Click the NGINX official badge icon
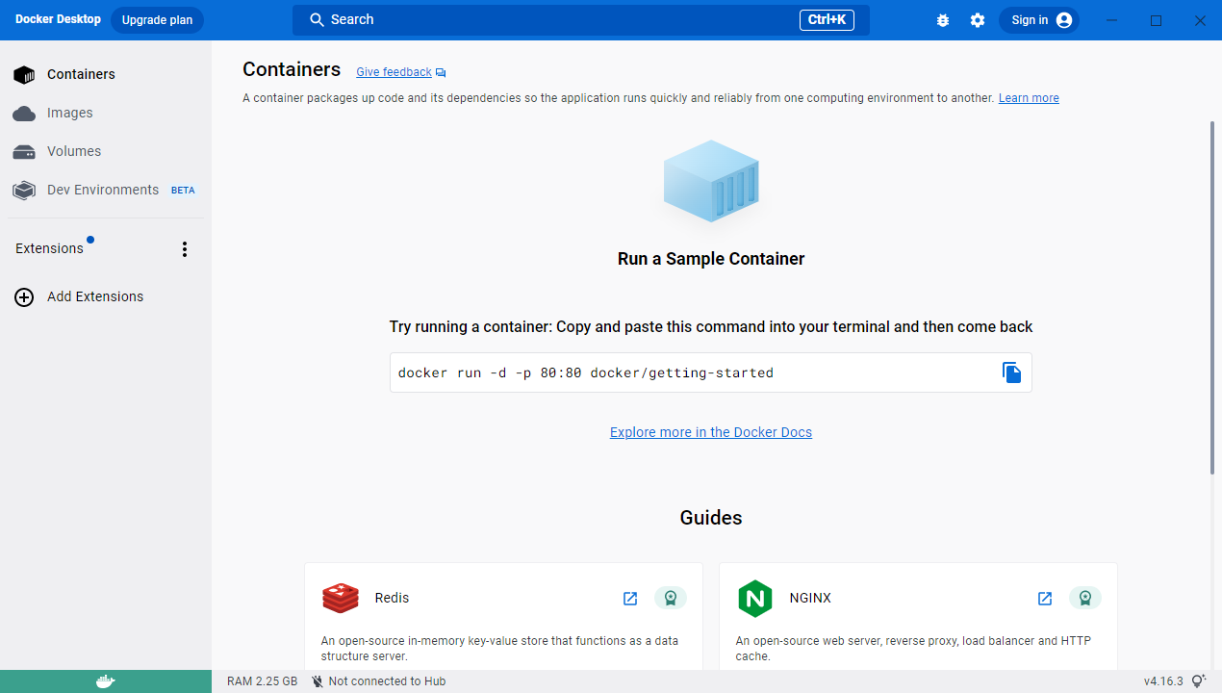 1085,598
